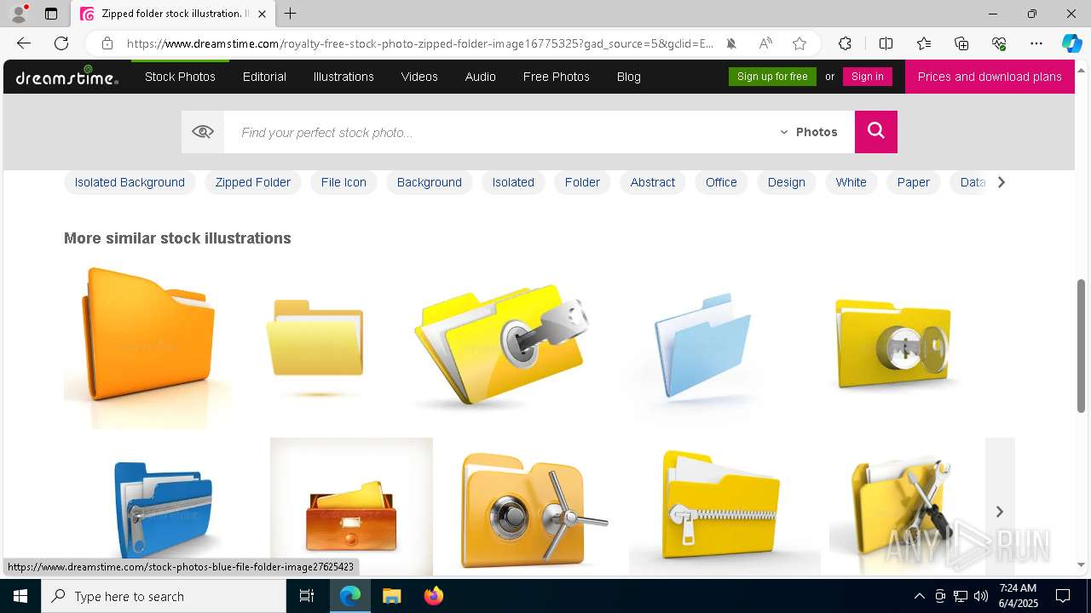Select the Office tag
1091x613 pixels.
coord(721,182)
